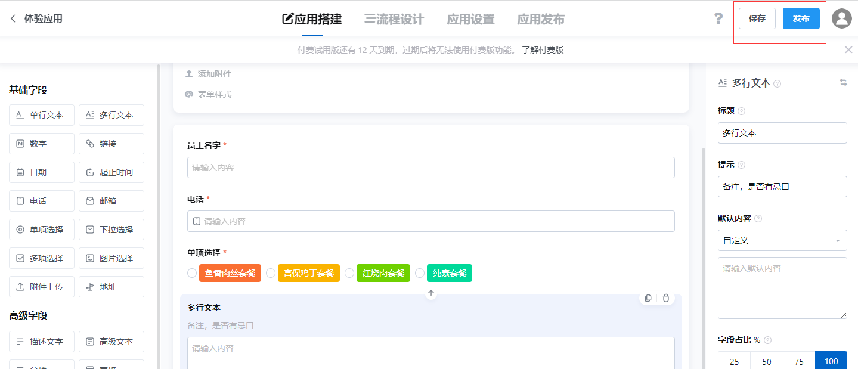Choose the 图片选择 field type
This screenshot has height=369, width=858.
[111, 258]
